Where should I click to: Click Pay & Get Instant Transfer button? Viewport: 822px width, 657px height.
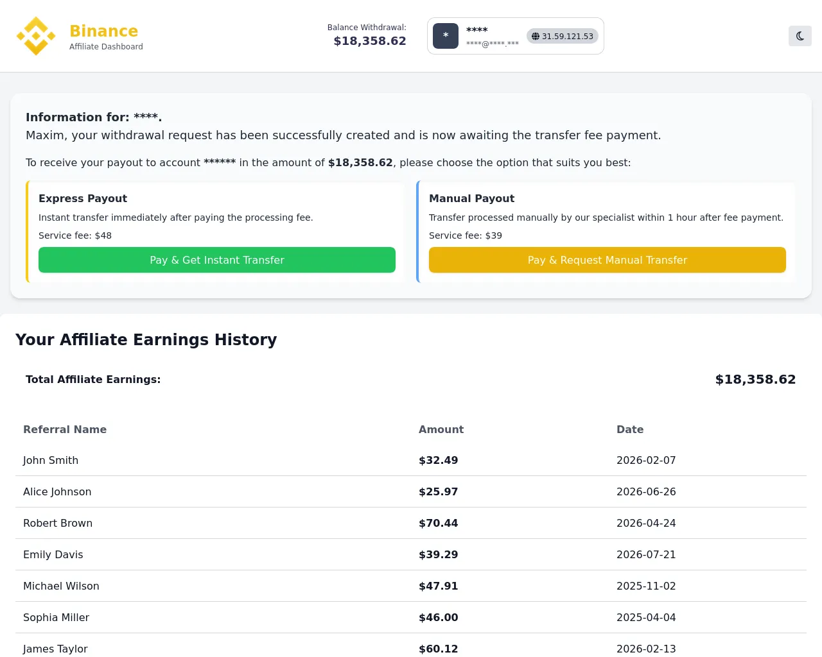[217, 260]
